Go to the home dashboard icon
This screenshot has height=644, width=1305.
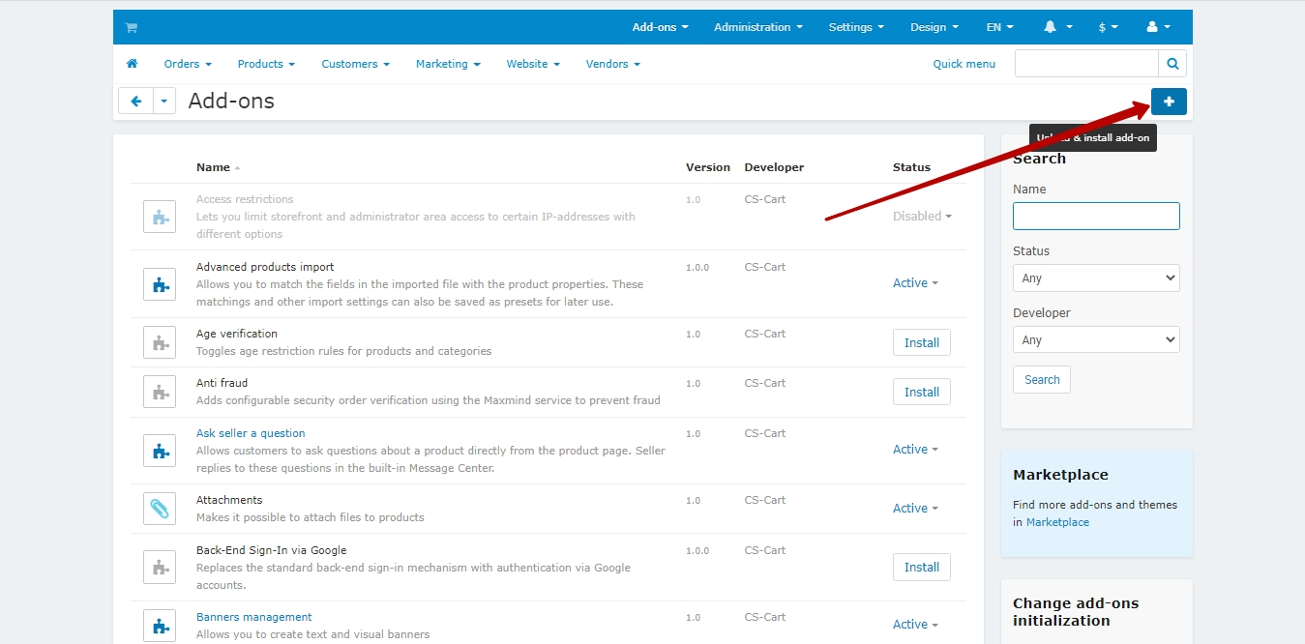pos(132,64)
